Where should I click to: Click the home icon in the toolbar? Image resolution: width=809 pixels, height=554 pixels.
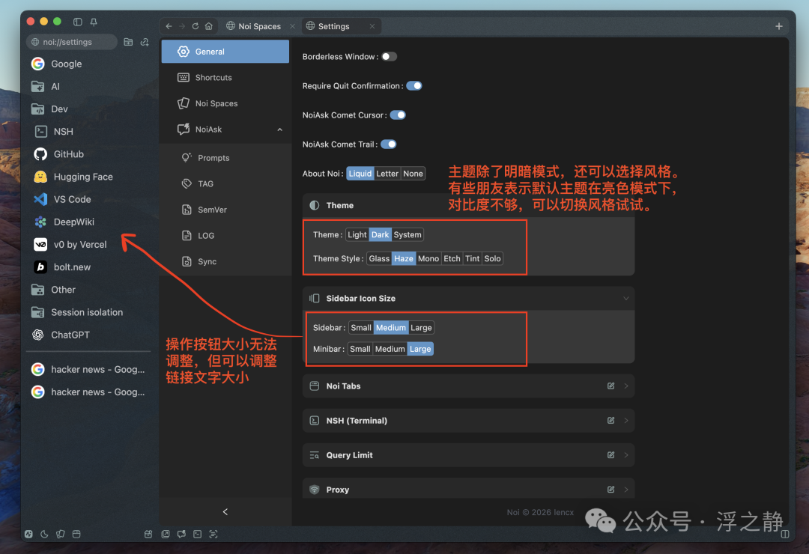[x=208, y=25]
